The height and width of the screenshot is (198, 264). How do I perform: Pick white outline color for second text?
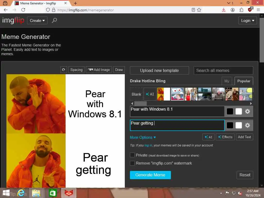click(x=238, y=125)
